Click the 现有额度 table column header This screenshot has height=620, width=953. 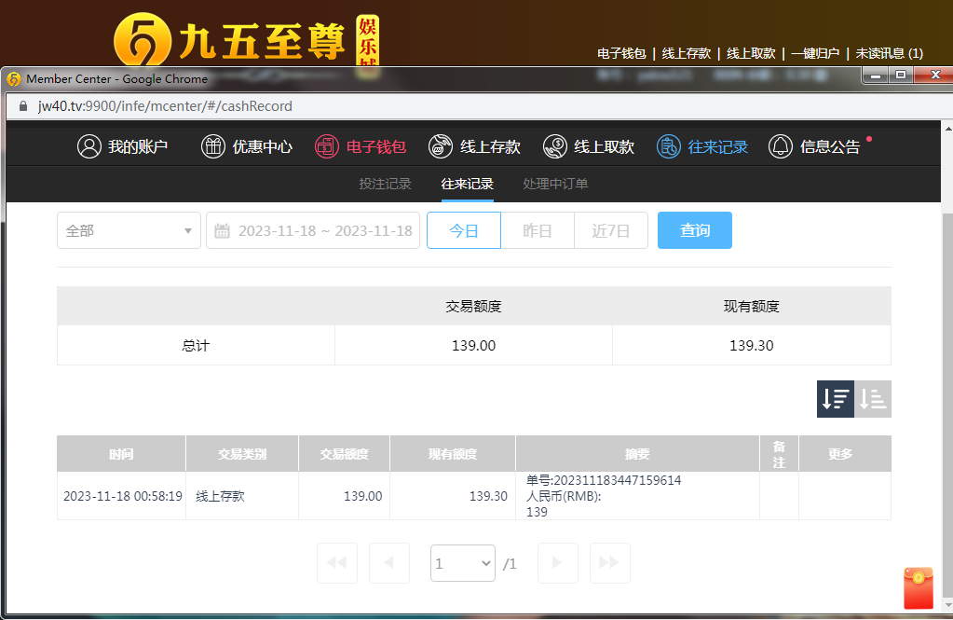coord(452,454)
